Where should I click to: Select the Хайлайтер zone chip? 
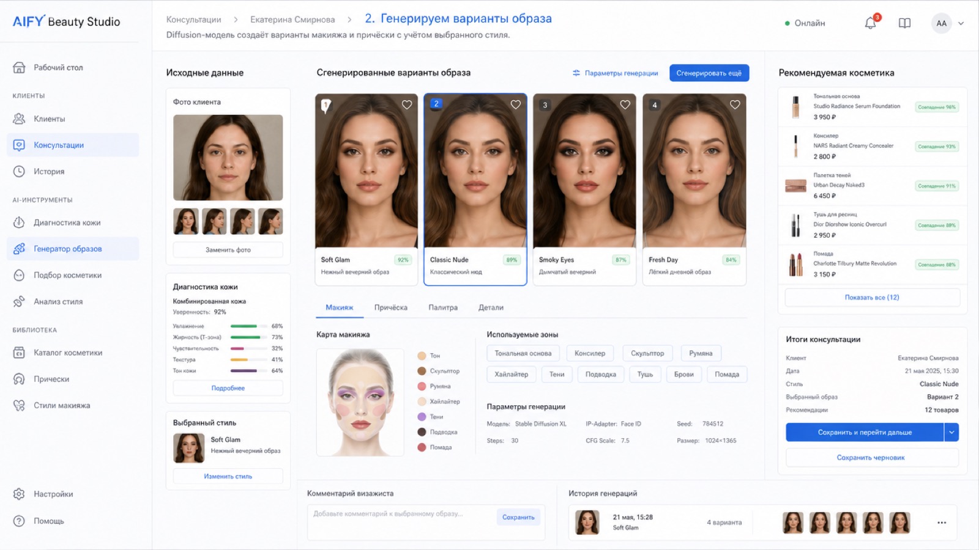[x=512, y=374]
